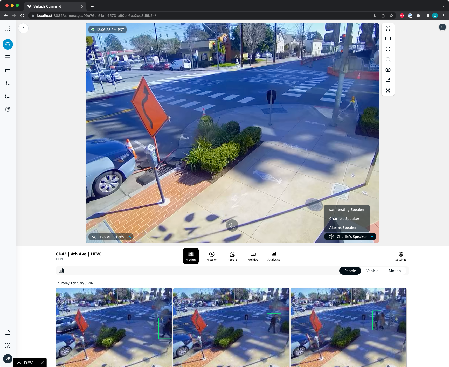This screenshot has width=449, height=367.
Task: Open the Archives icon in sidebar
Action: 8,70
